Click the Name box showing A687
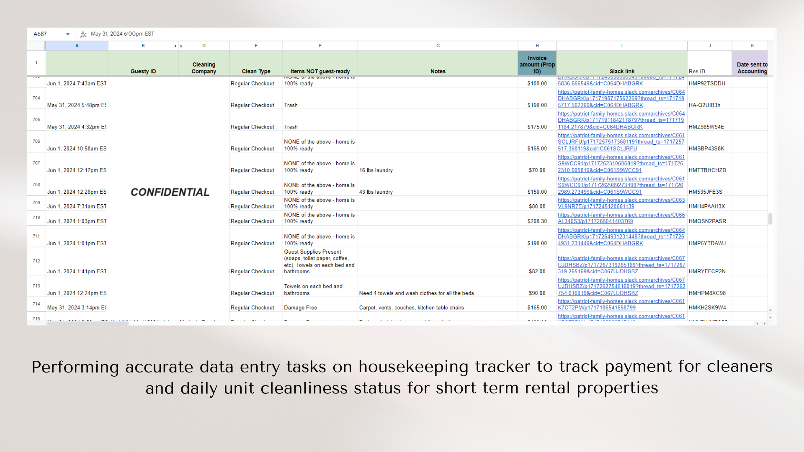 tap(46, 34)
